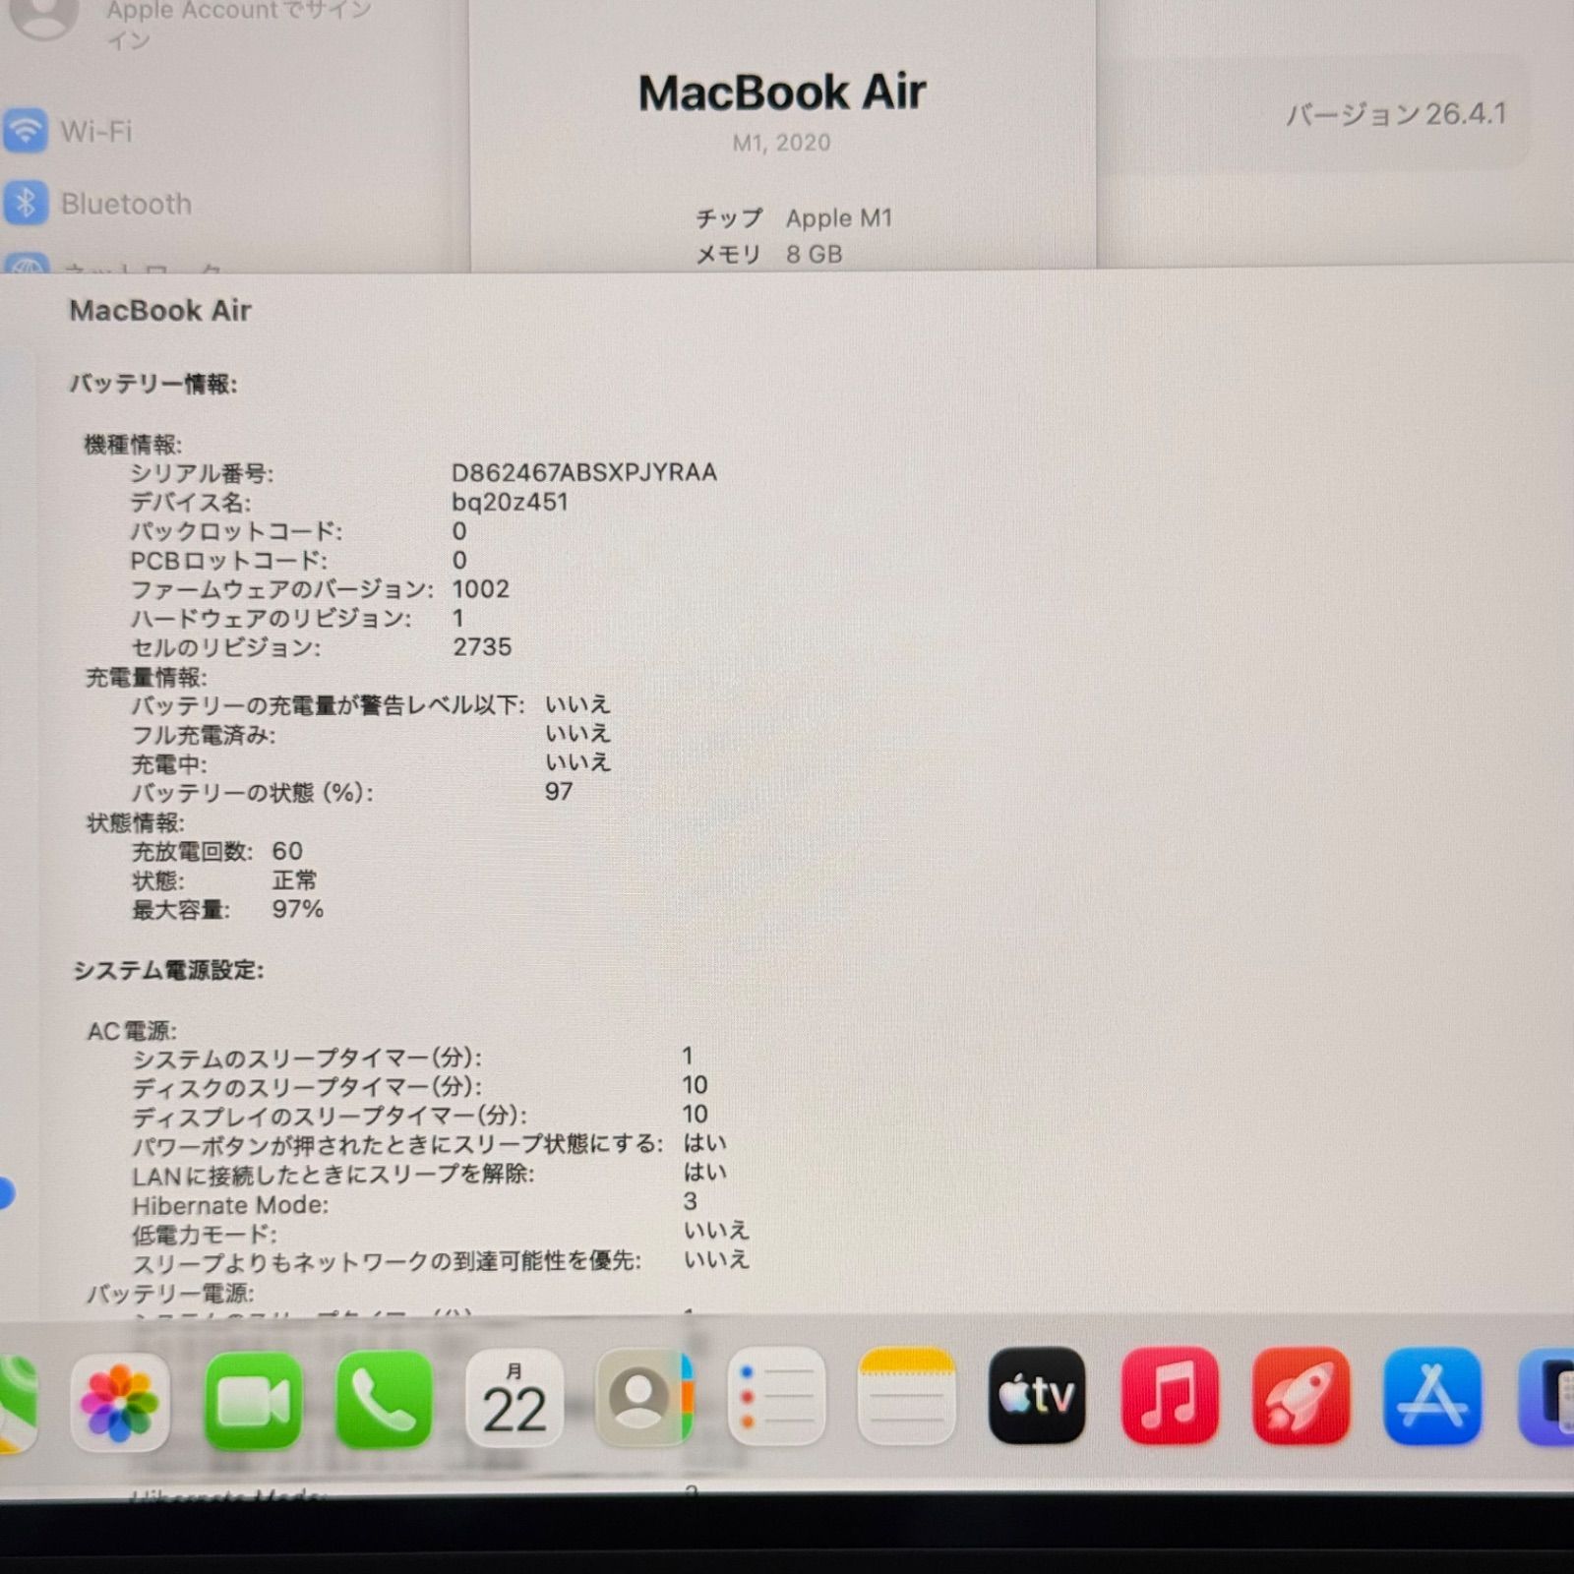The image size is (1574, 1574).
Task: Open the Phone app in the Dock
Action: click(384, 1400)
